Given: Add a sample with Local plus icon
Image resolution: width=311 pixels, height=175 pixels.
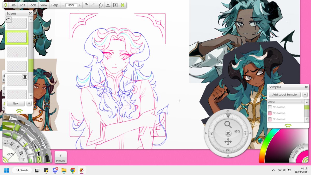Looking at the screenshot, I should coord(302,102).
